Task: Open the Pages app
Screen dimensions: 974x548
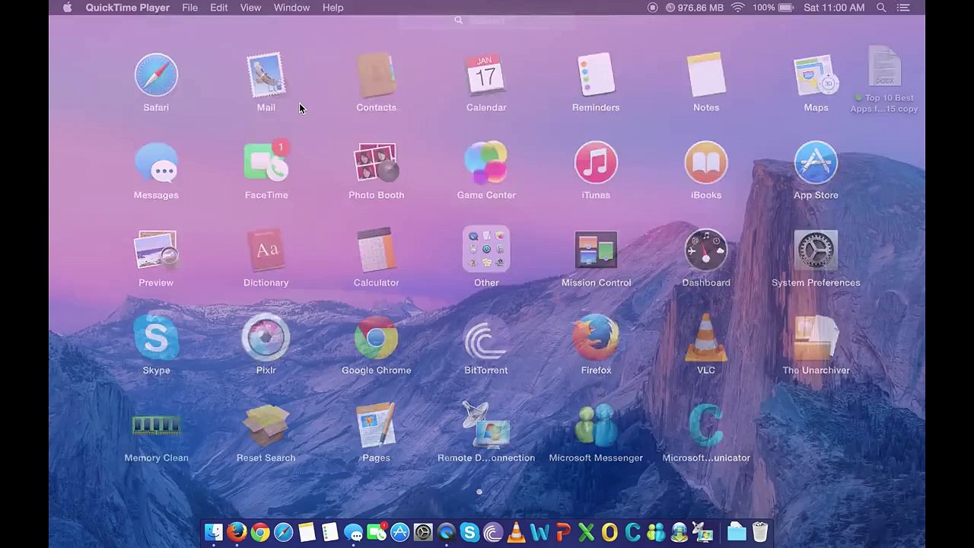Action: 376,425
